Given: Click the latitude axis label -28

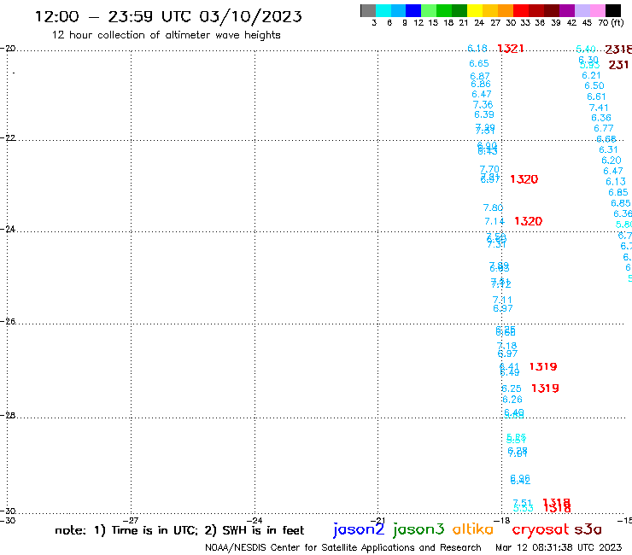Looking at the screenshot, I should (x=8, y=415).
